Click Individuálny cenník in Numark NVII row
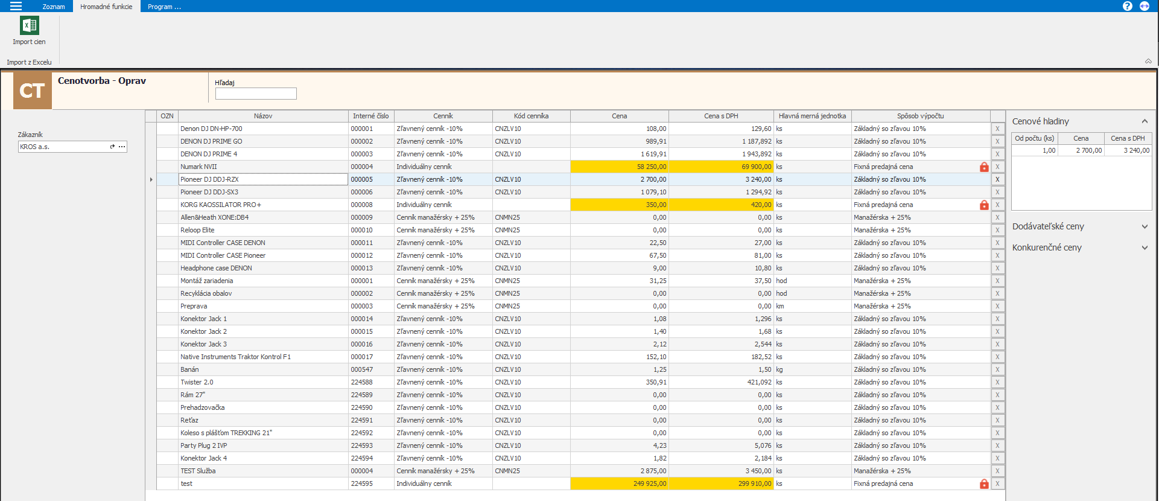This screenshot has height=501, width=1159. click(443, 167)
